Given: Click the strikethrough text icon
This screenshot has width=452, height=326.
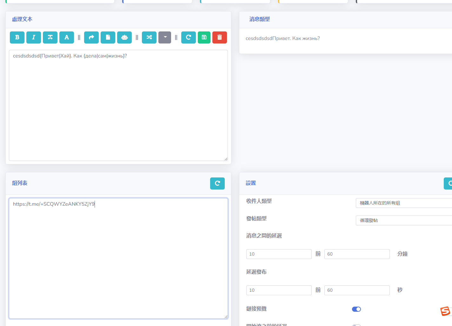Looking at the screenshot, I should (x=50, y=37).
